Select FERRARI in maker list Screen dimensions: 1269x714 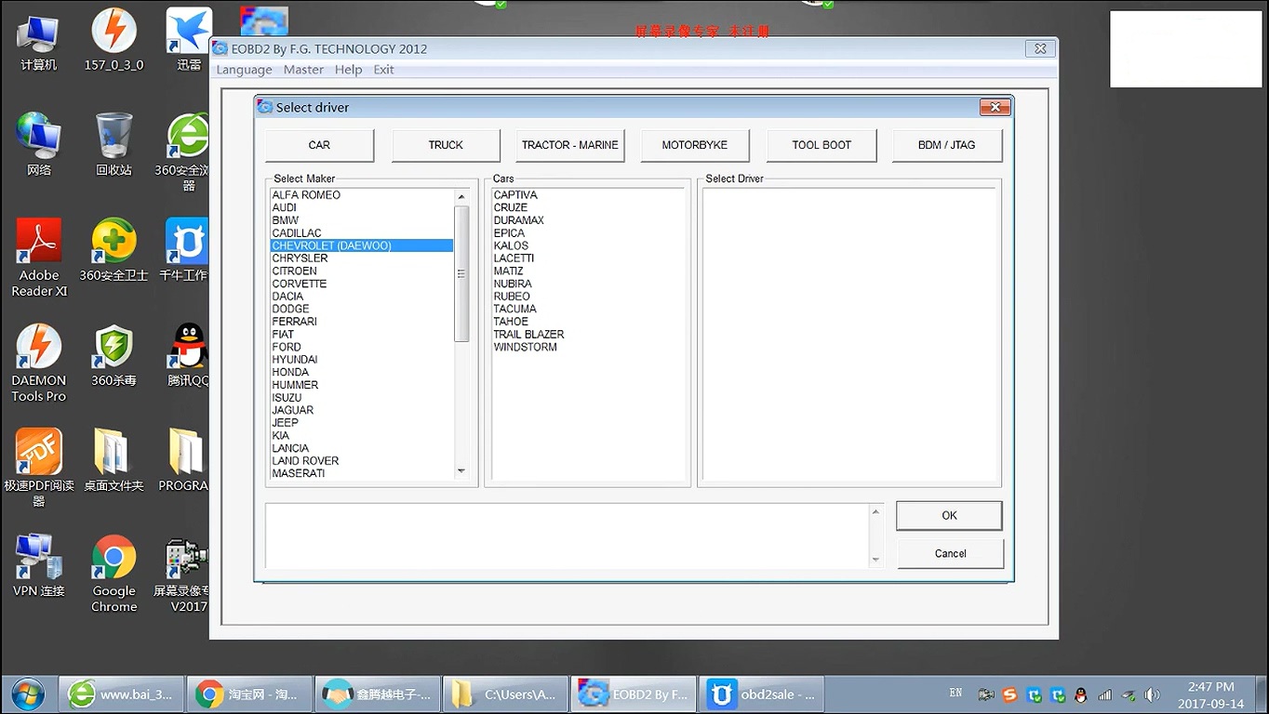(361, 322)
